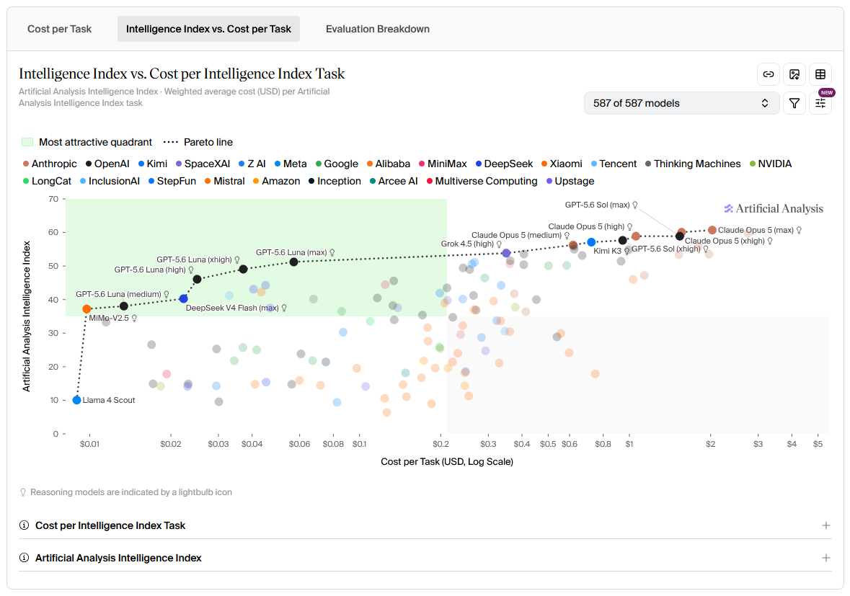Toggle Most attractive quadrant legend item
850x596 pixels.
(87, 142)
